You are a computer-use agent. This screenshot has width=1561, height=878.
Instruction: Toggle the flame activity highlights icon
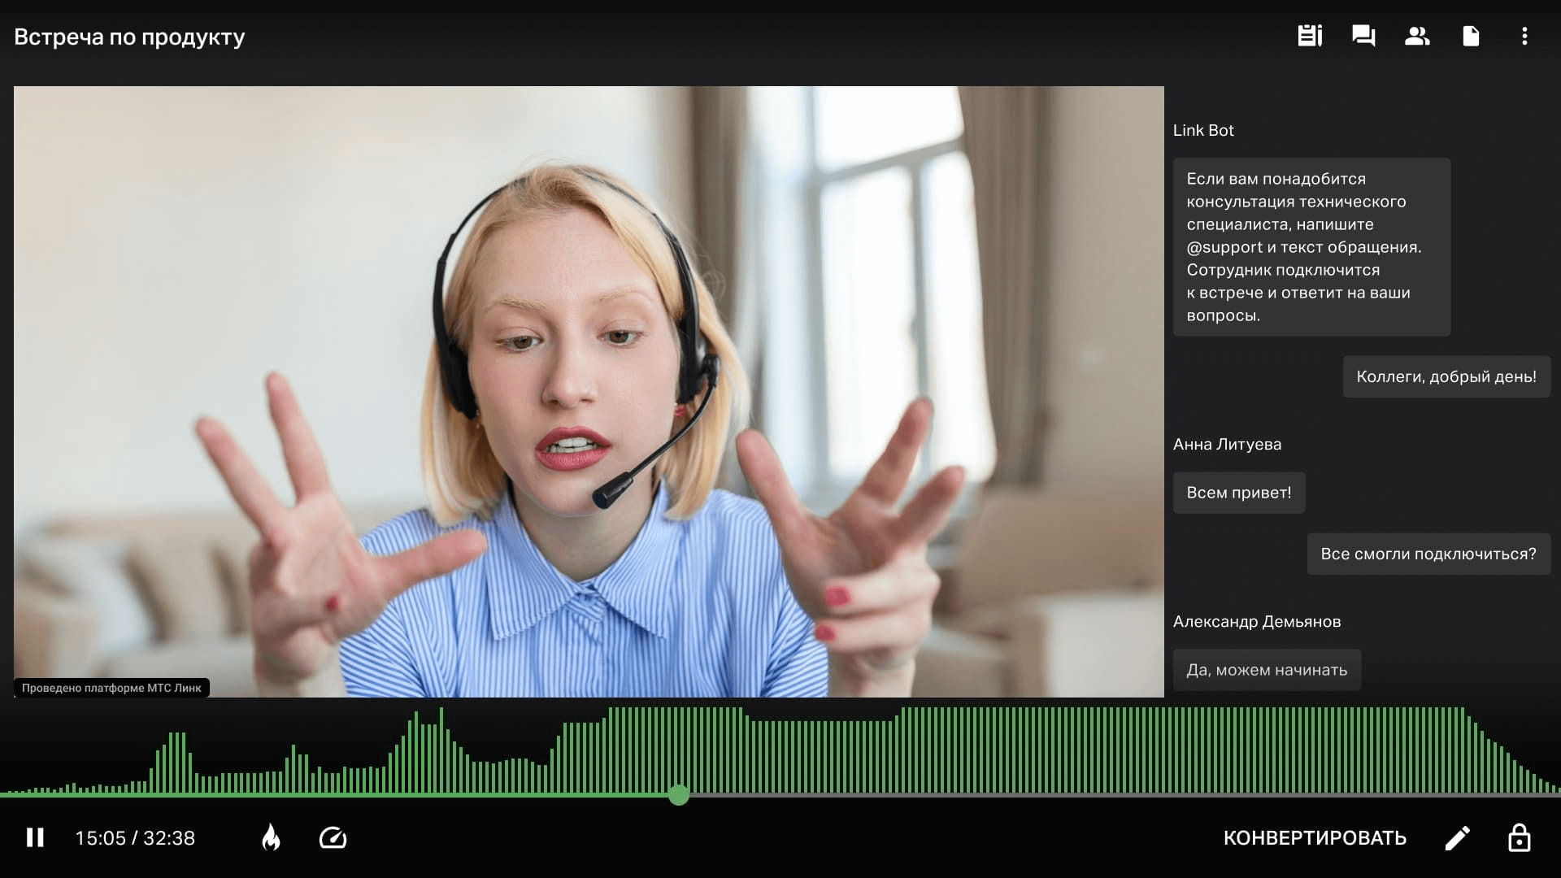pos(272,837)
